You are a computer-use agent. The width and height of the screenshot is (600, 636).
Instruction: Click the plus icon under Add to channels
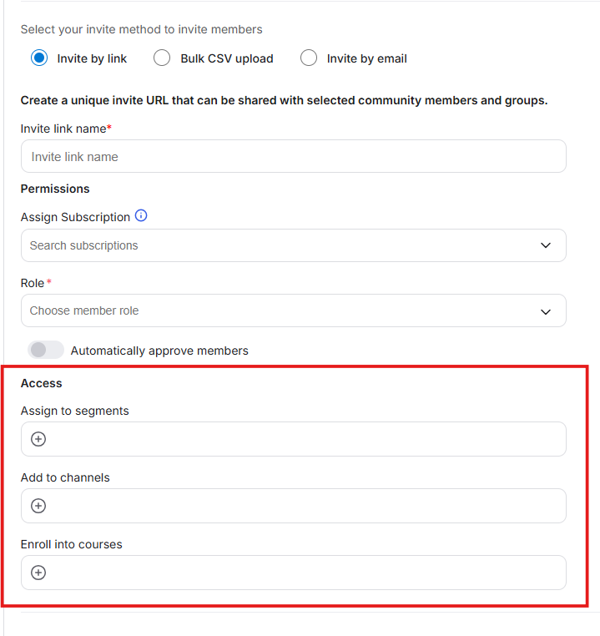(x=38, y=506)
